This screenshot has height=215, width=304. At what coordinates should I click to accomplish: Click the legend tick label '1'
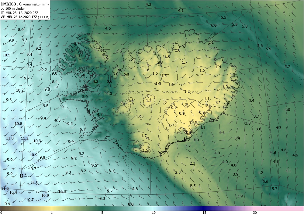pyautogui.click(x=52, y=213)
